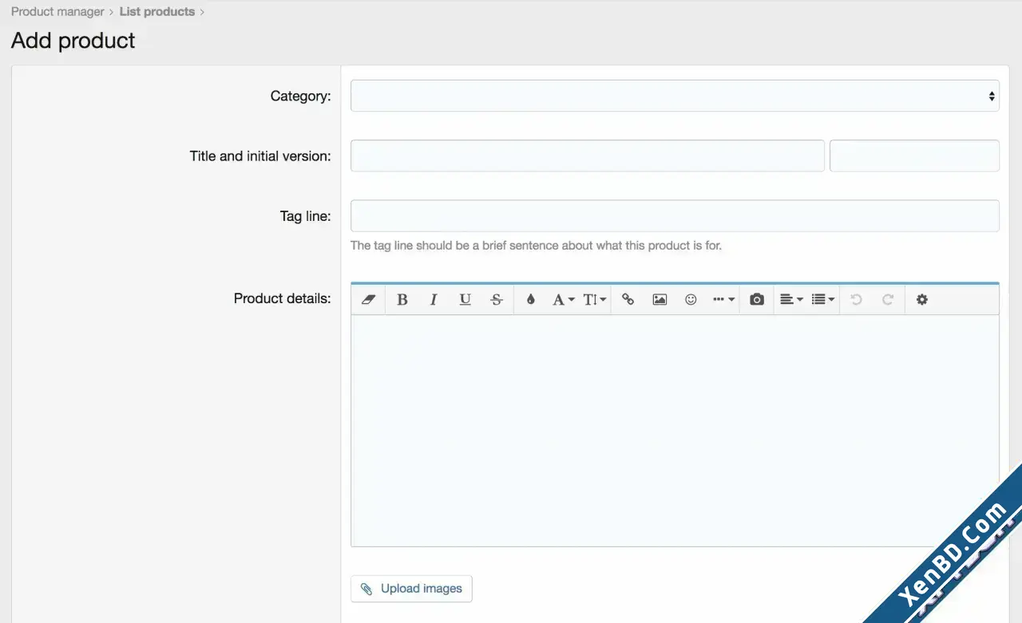Click the Upload images button
Image resolution: width=1022 pixels, height=623 pixels.
click(x=411, y=589)
